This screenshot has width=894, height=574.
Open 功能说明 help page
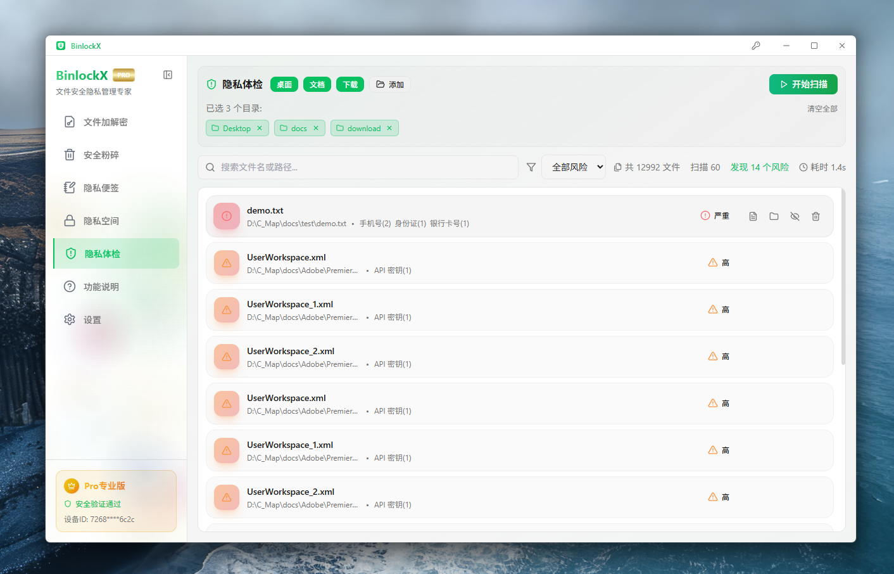116,286
